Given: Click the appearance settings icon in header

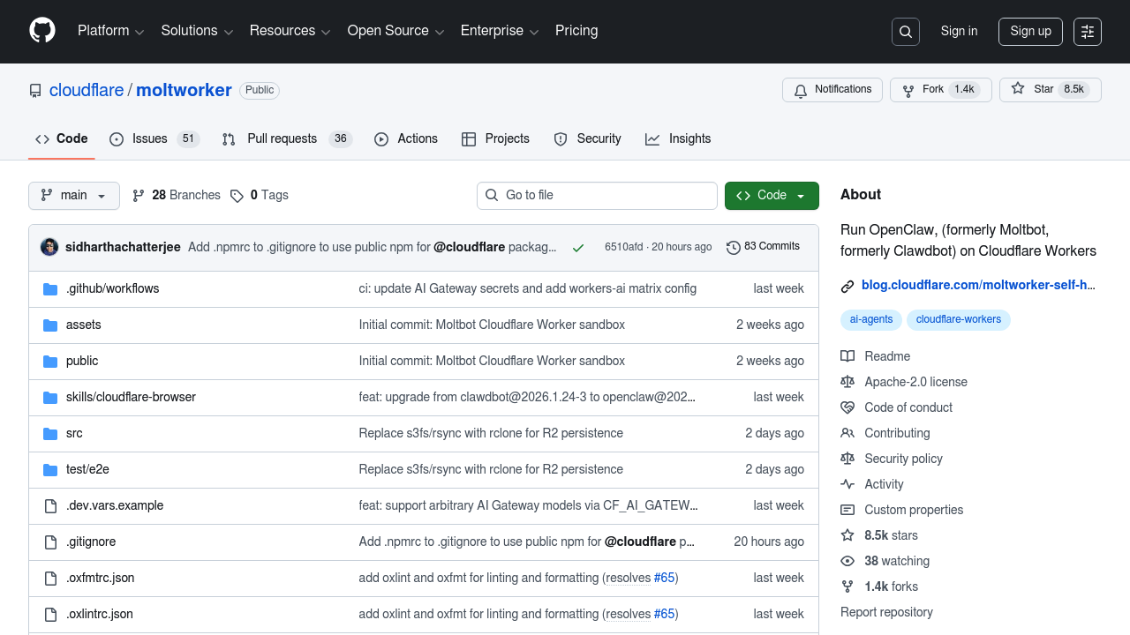Looking at the screenshot, I should click(1088, 32).
